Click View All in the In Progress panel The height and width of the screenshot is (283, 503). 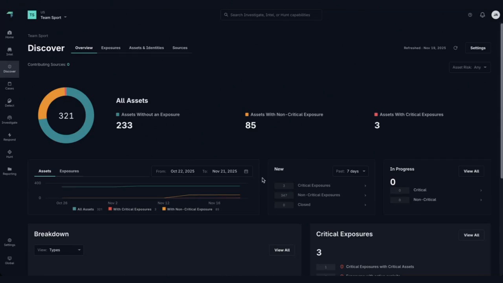click(x=471, y=171)
